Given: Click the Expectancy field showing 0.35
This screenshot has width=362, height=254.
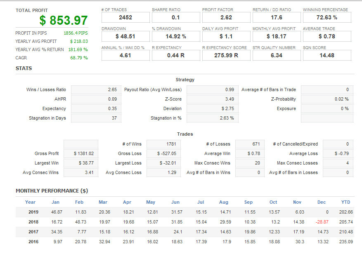Looking at the screenshot, I should [96, 108].
